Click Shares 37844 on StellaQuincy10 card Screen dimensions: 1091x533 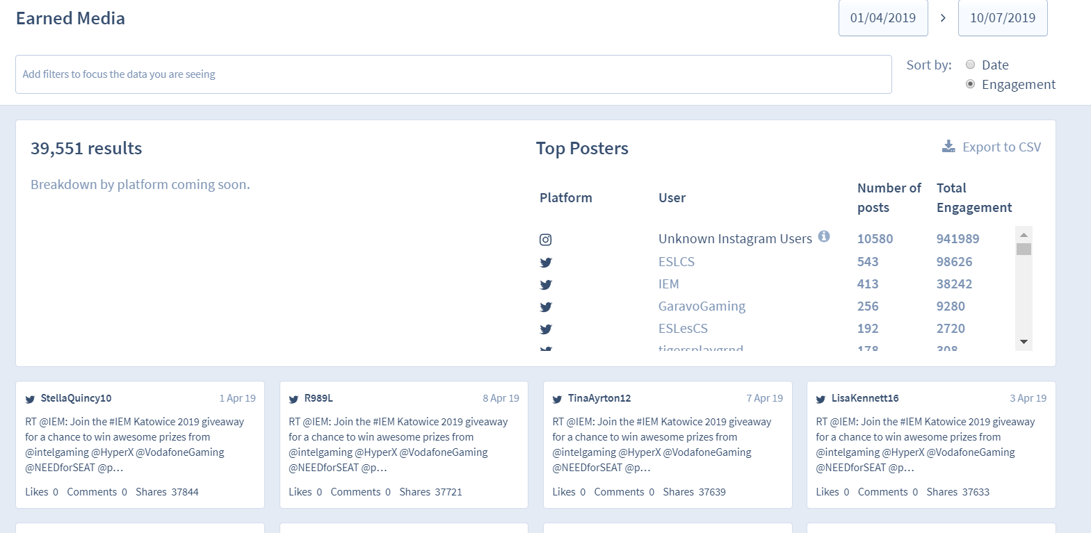(167, 492)
